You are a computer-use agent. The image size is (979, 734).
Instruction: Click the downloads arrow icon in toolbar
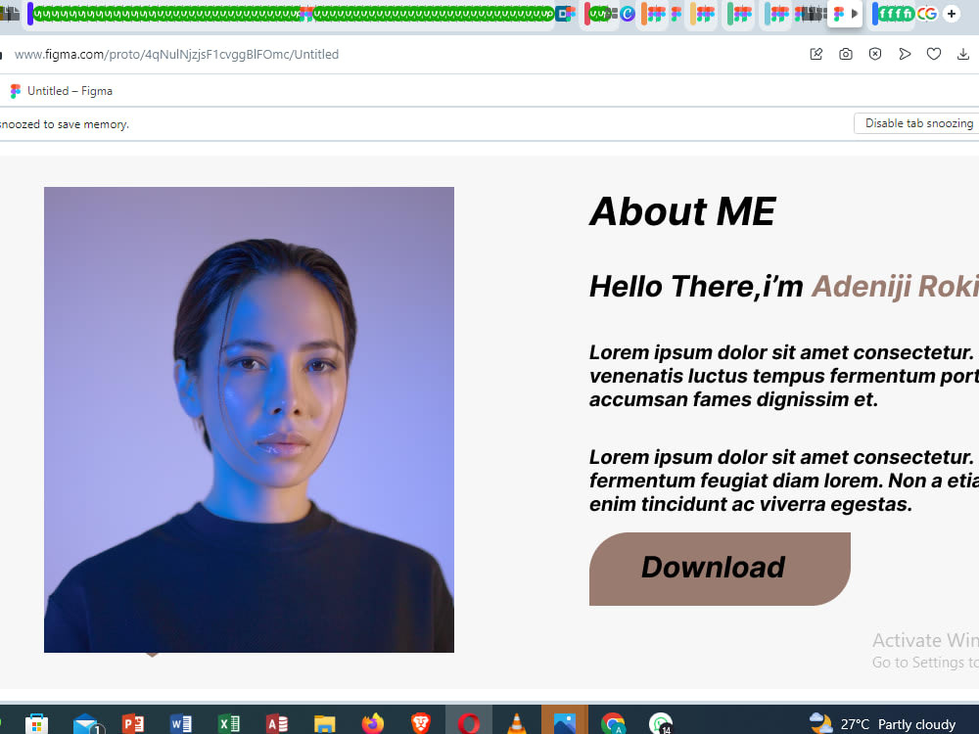pyautogui.click(x=962, y=54)
